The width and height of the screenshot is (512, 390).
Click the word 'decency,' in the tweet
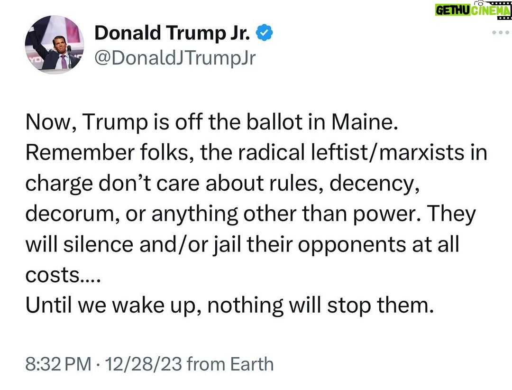pos(374,183)
